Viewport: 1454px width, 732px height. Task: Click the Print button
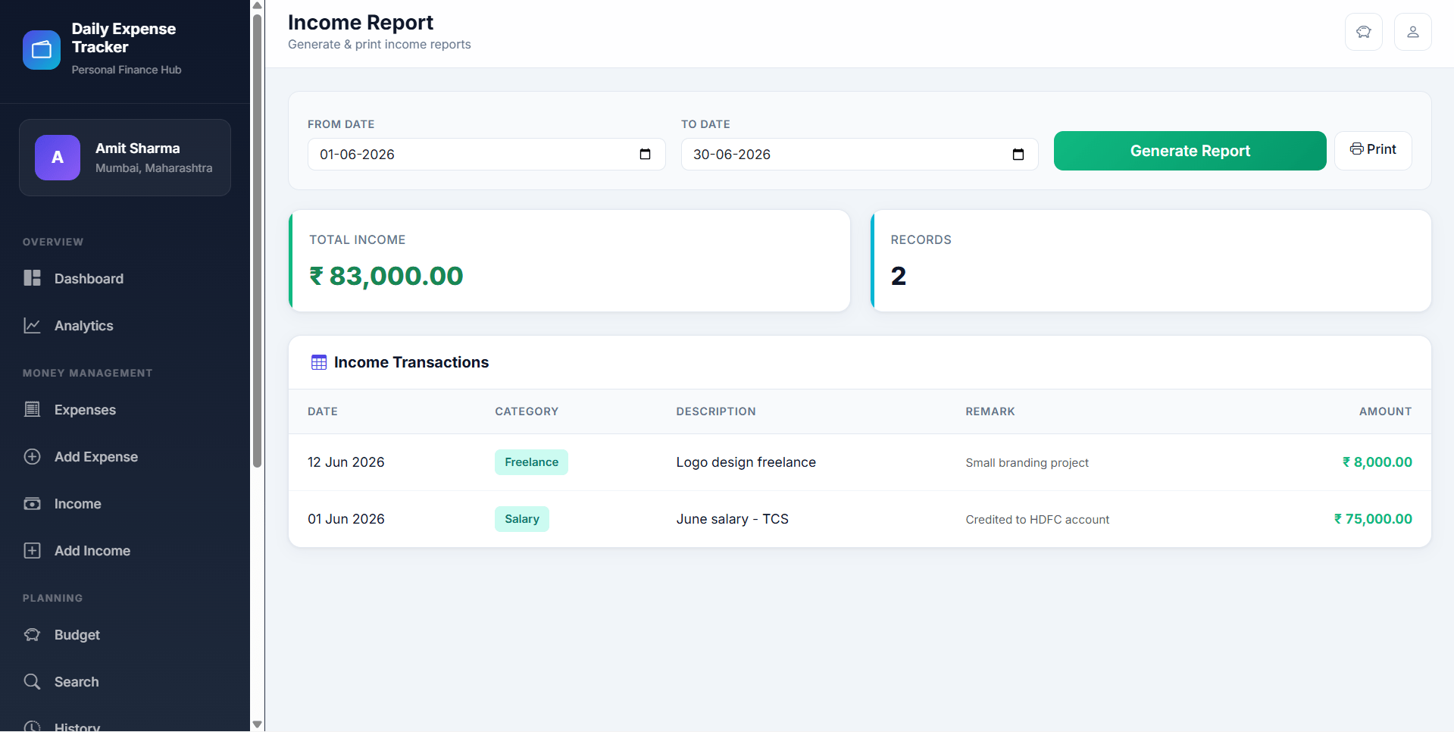[x=1373, y=150]
